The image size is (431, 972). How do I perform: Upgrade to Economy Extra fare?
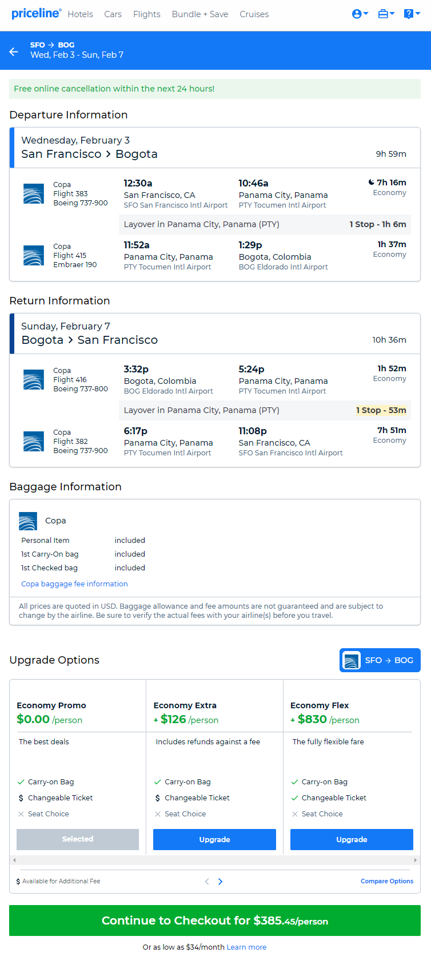click(x=214, y=839)
